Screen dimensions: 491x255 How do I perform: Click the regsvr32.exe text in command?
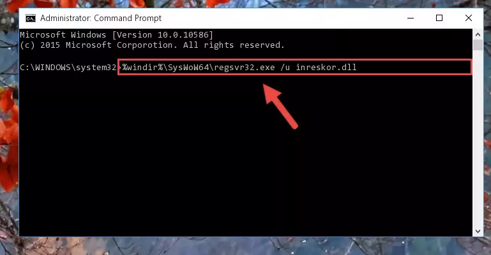click(245, 67)
